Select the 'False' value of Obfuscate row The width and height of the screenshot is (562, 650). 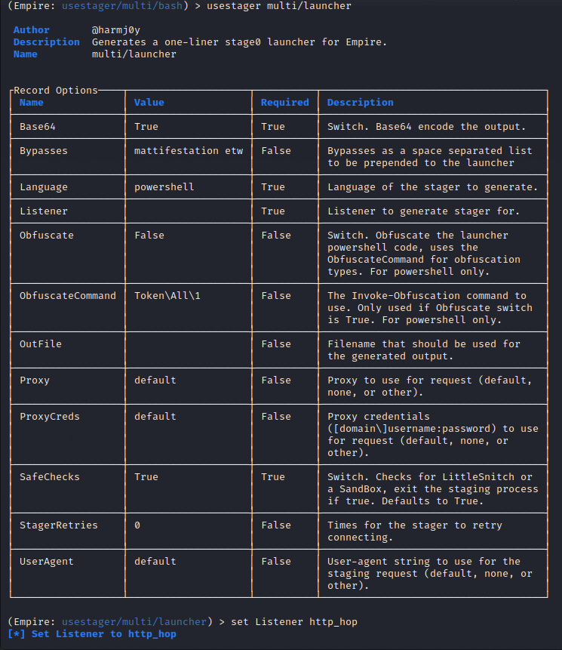click(x=149, y=235)
